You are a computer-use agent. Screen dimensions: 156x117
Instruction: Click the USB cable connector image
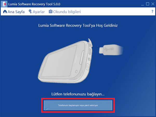click(111, 50)
